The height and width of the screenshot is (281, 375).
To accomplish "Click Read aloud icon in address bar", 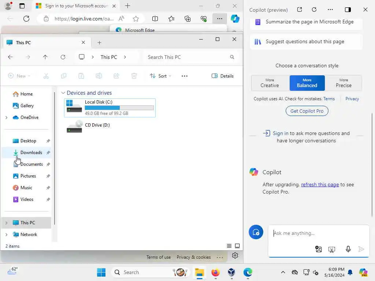I will point(122,19).
